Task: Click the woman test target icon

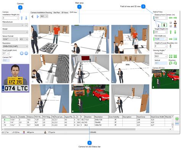Action: pyautogui.click(x=175, y=26)
